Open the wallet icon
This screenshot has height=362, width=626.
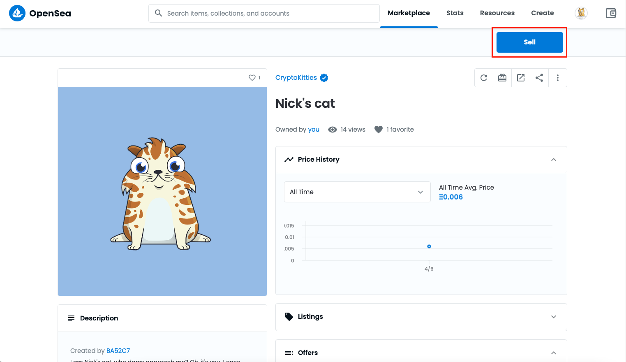pyautogui.click(x=611, y=13)
